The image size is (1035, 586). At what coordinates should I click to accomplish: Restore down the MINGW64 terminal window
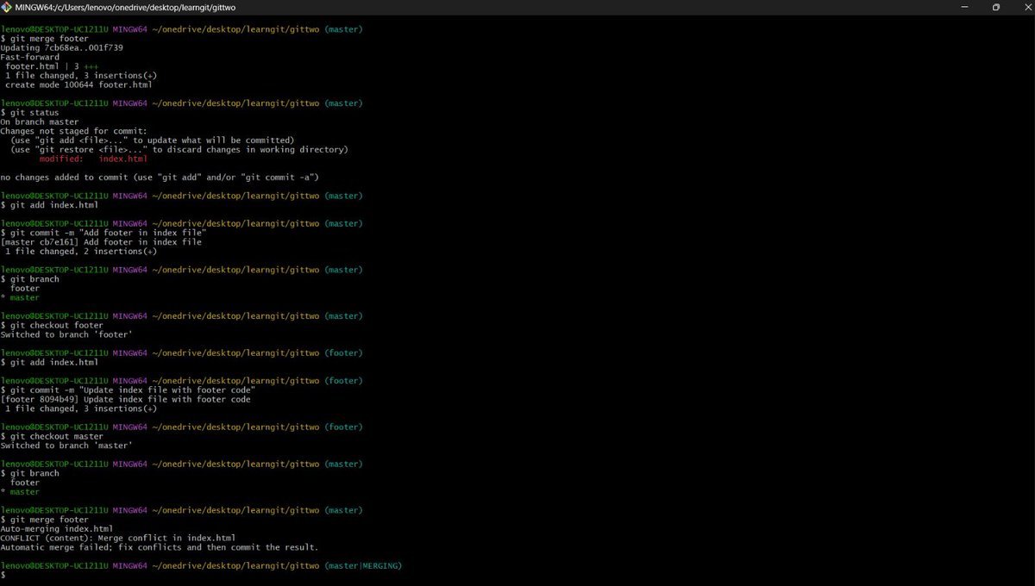[x=994, y=7]
